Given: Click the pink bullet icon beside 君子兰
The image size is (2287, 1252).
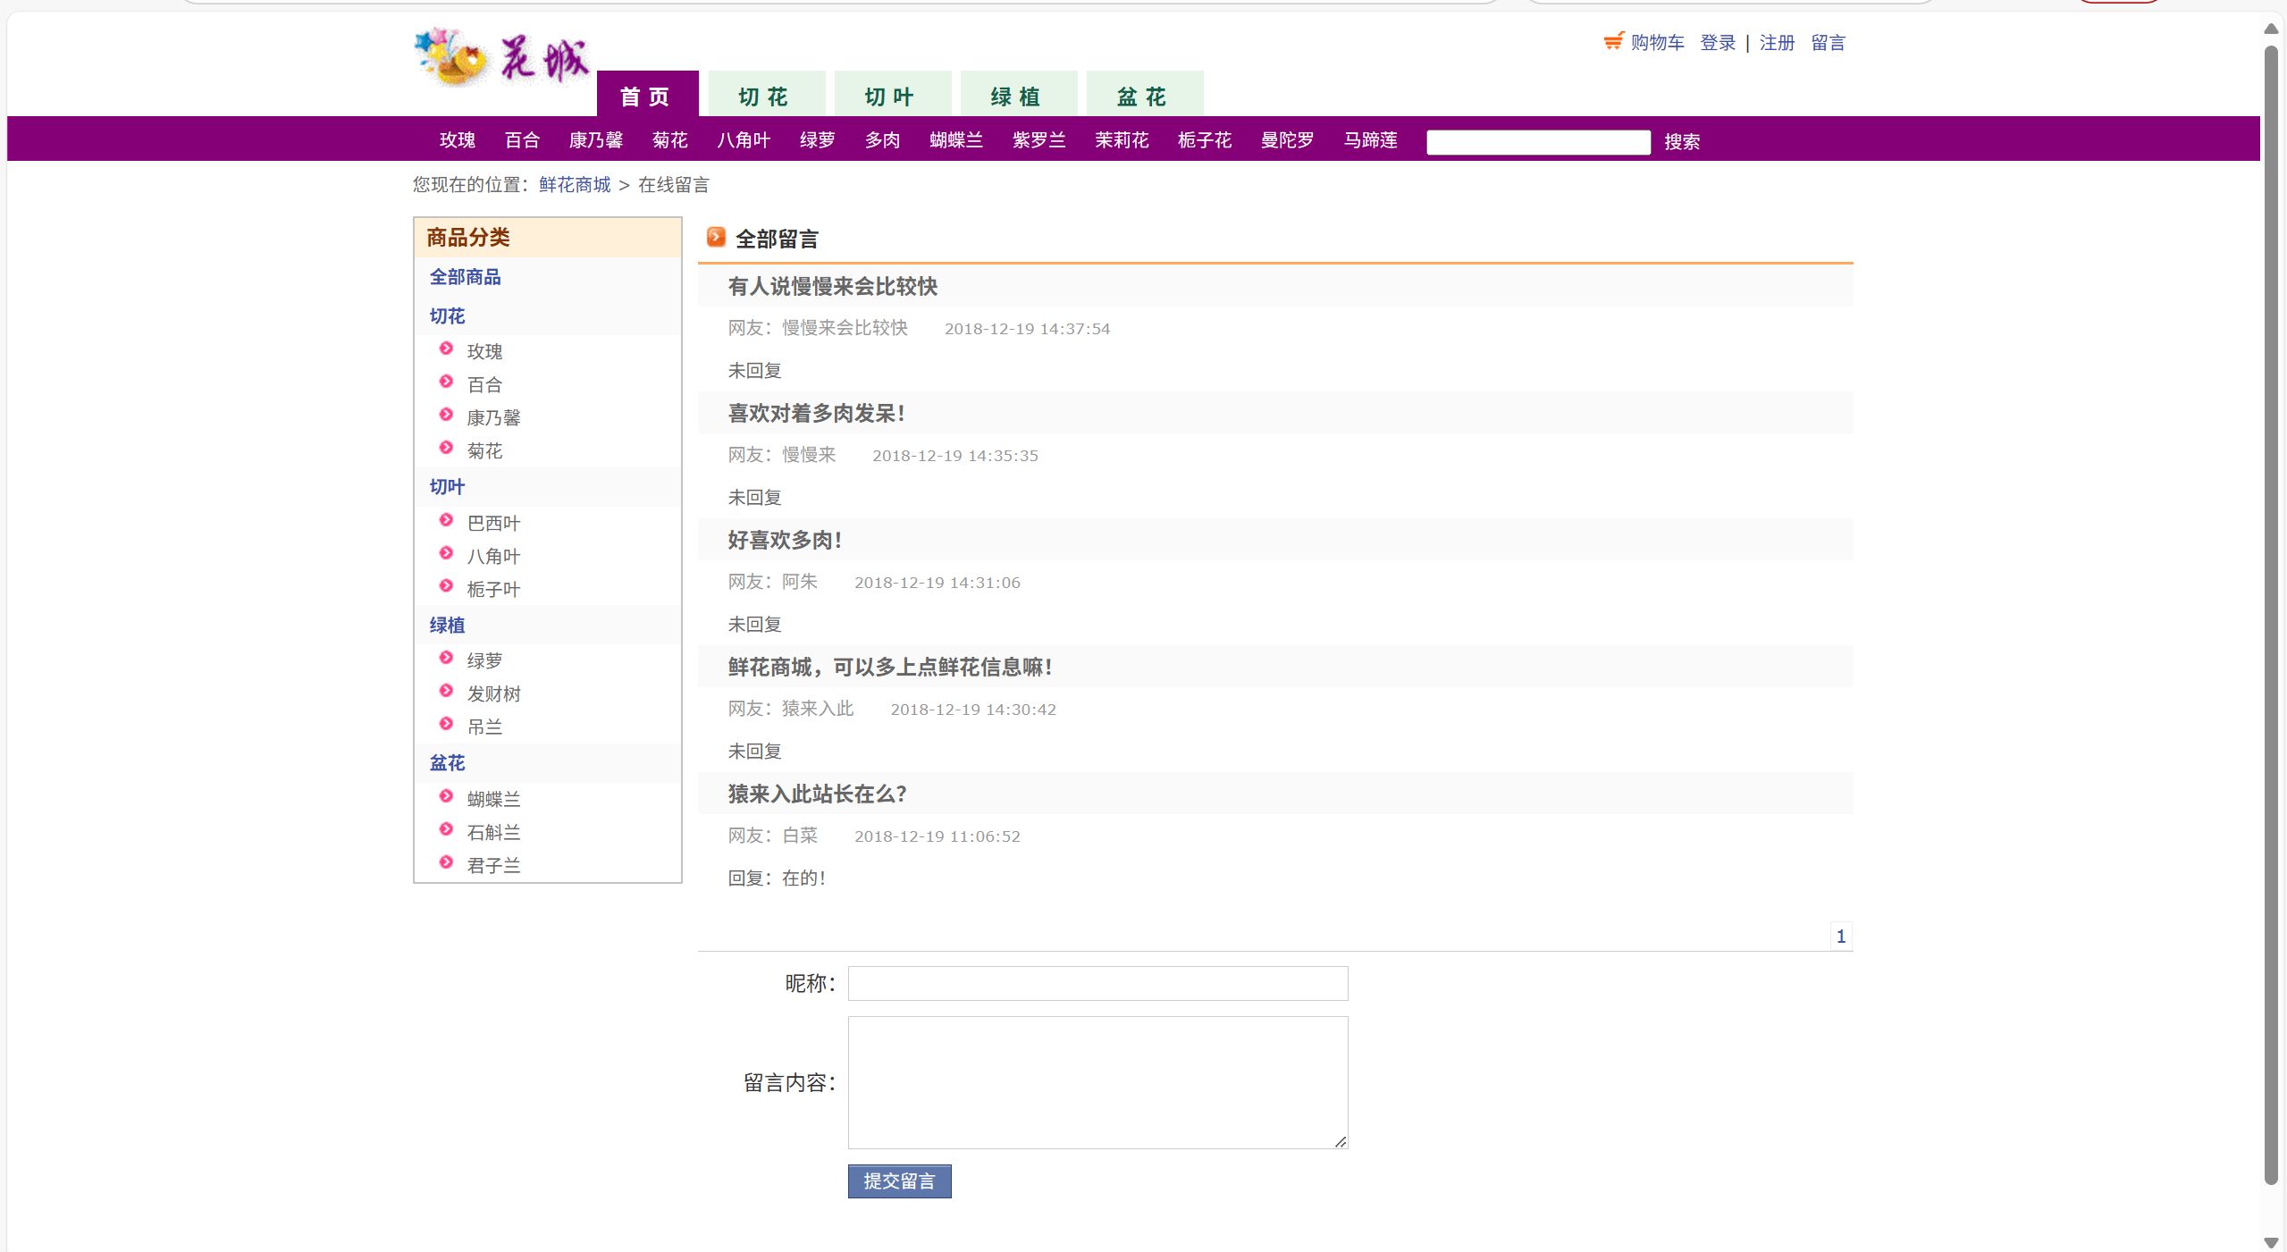Looking at the screenshot, I should click(446, 862).
